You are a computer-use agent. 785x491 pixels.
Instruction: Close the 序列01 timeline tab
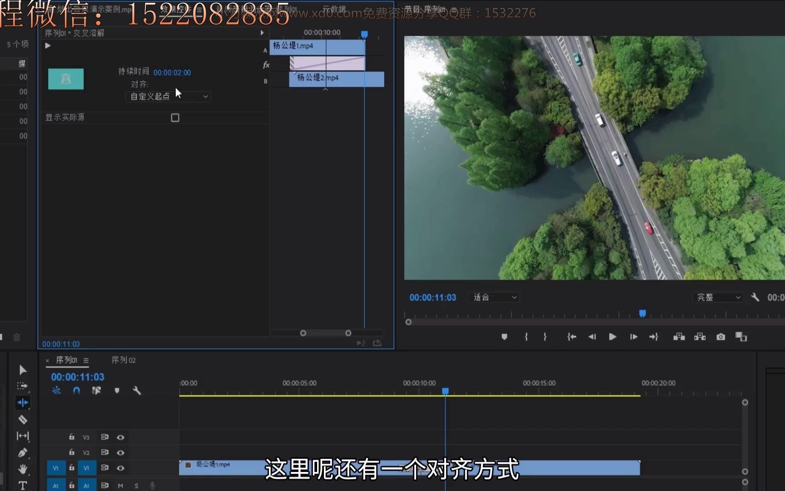(47, 361)
